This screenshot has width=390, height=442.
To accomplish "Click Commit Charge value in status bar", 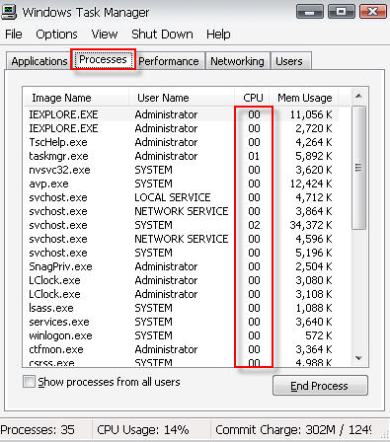I will [x=293, y=430].
